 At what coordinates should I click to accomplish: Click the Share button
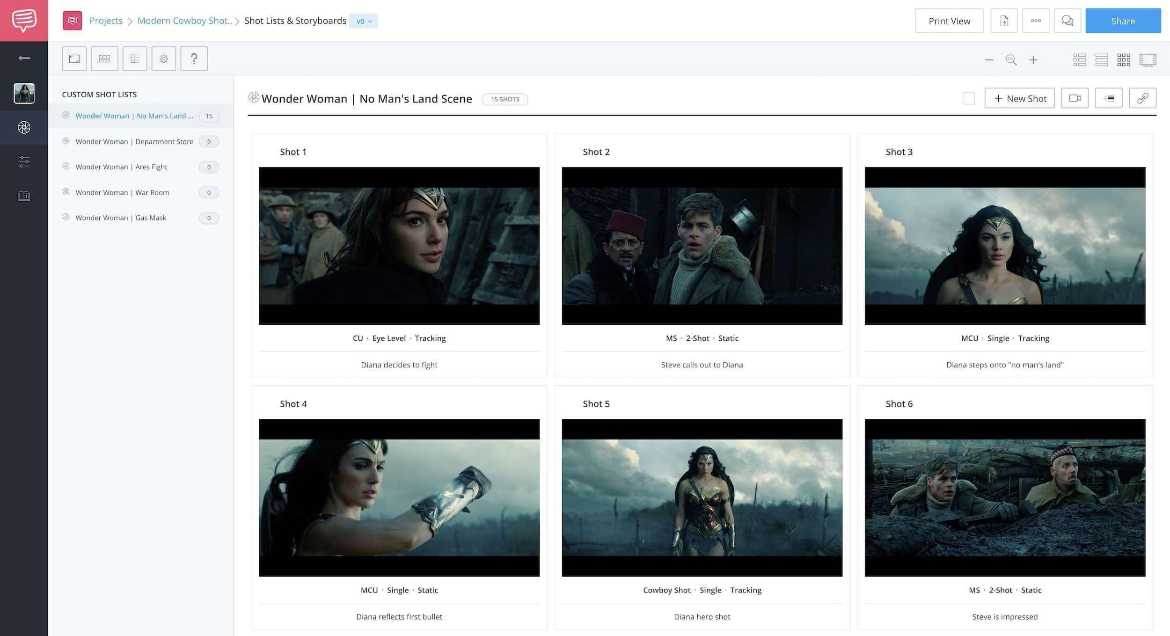click(x=1123, y=21)
